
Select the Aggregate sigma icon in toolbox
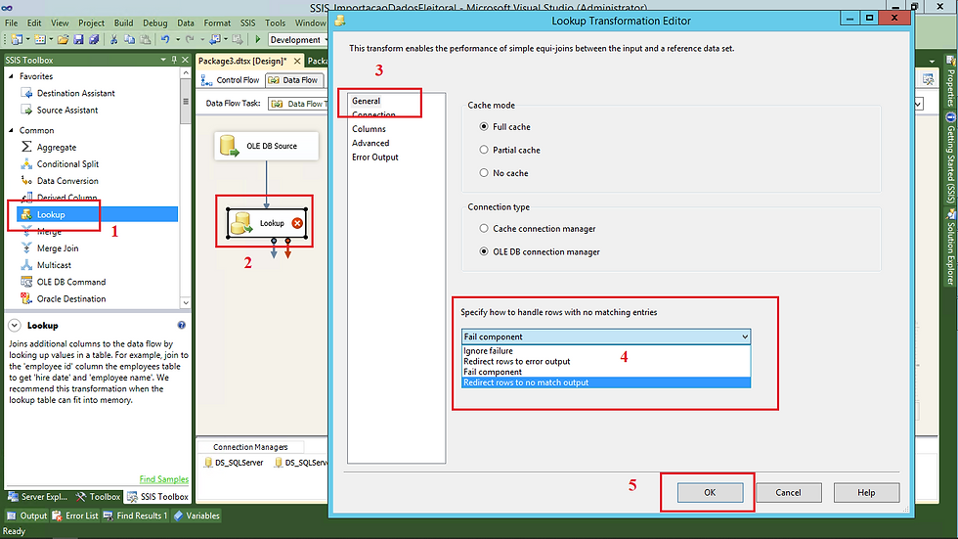26,147
